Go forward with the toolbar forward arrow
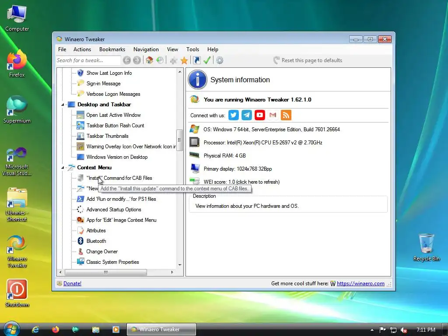The image size is (448, 336). (137, 60)
